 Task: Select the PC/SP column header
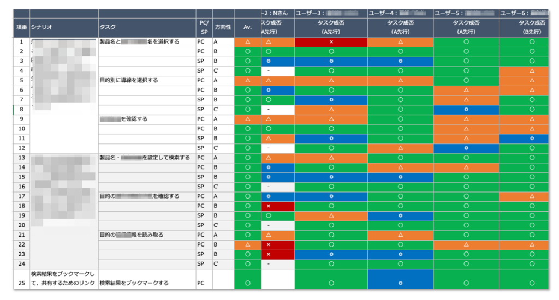tap(204, 27)
